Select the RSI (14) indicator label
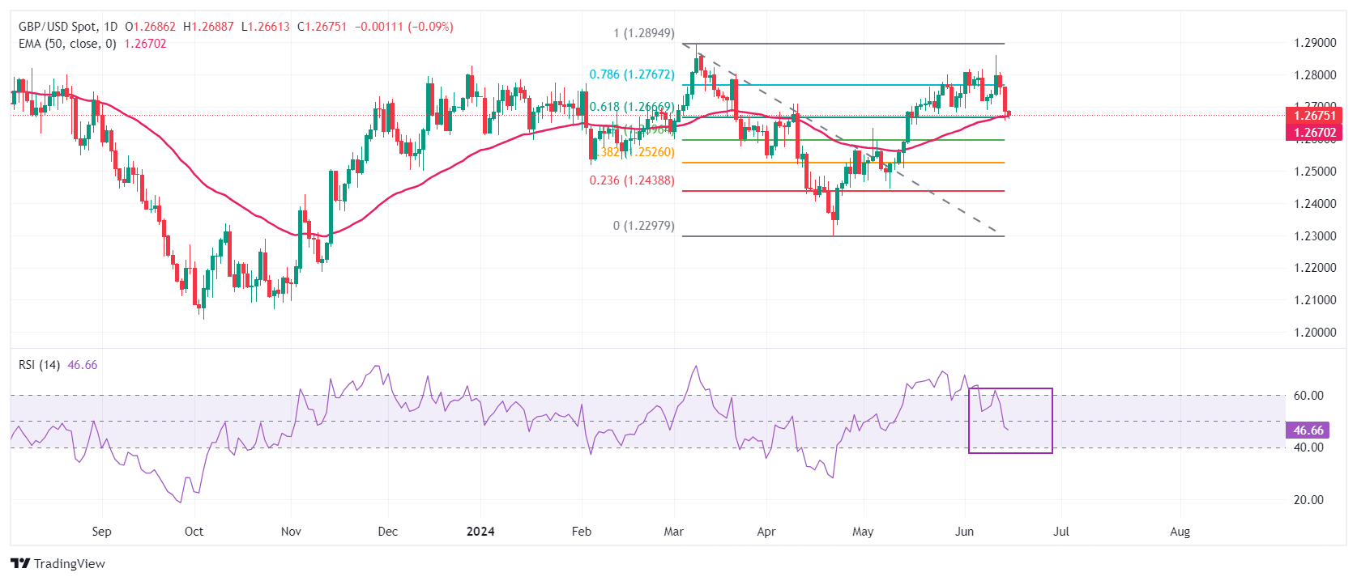This screenshot has width=1357, height=581. pyautogui.click(x=39, y=365)
